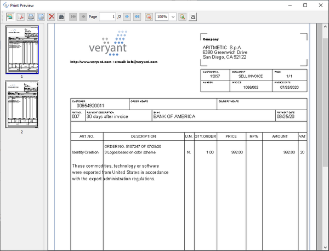Click the vertical scrollbar thumb

point(325,102)
